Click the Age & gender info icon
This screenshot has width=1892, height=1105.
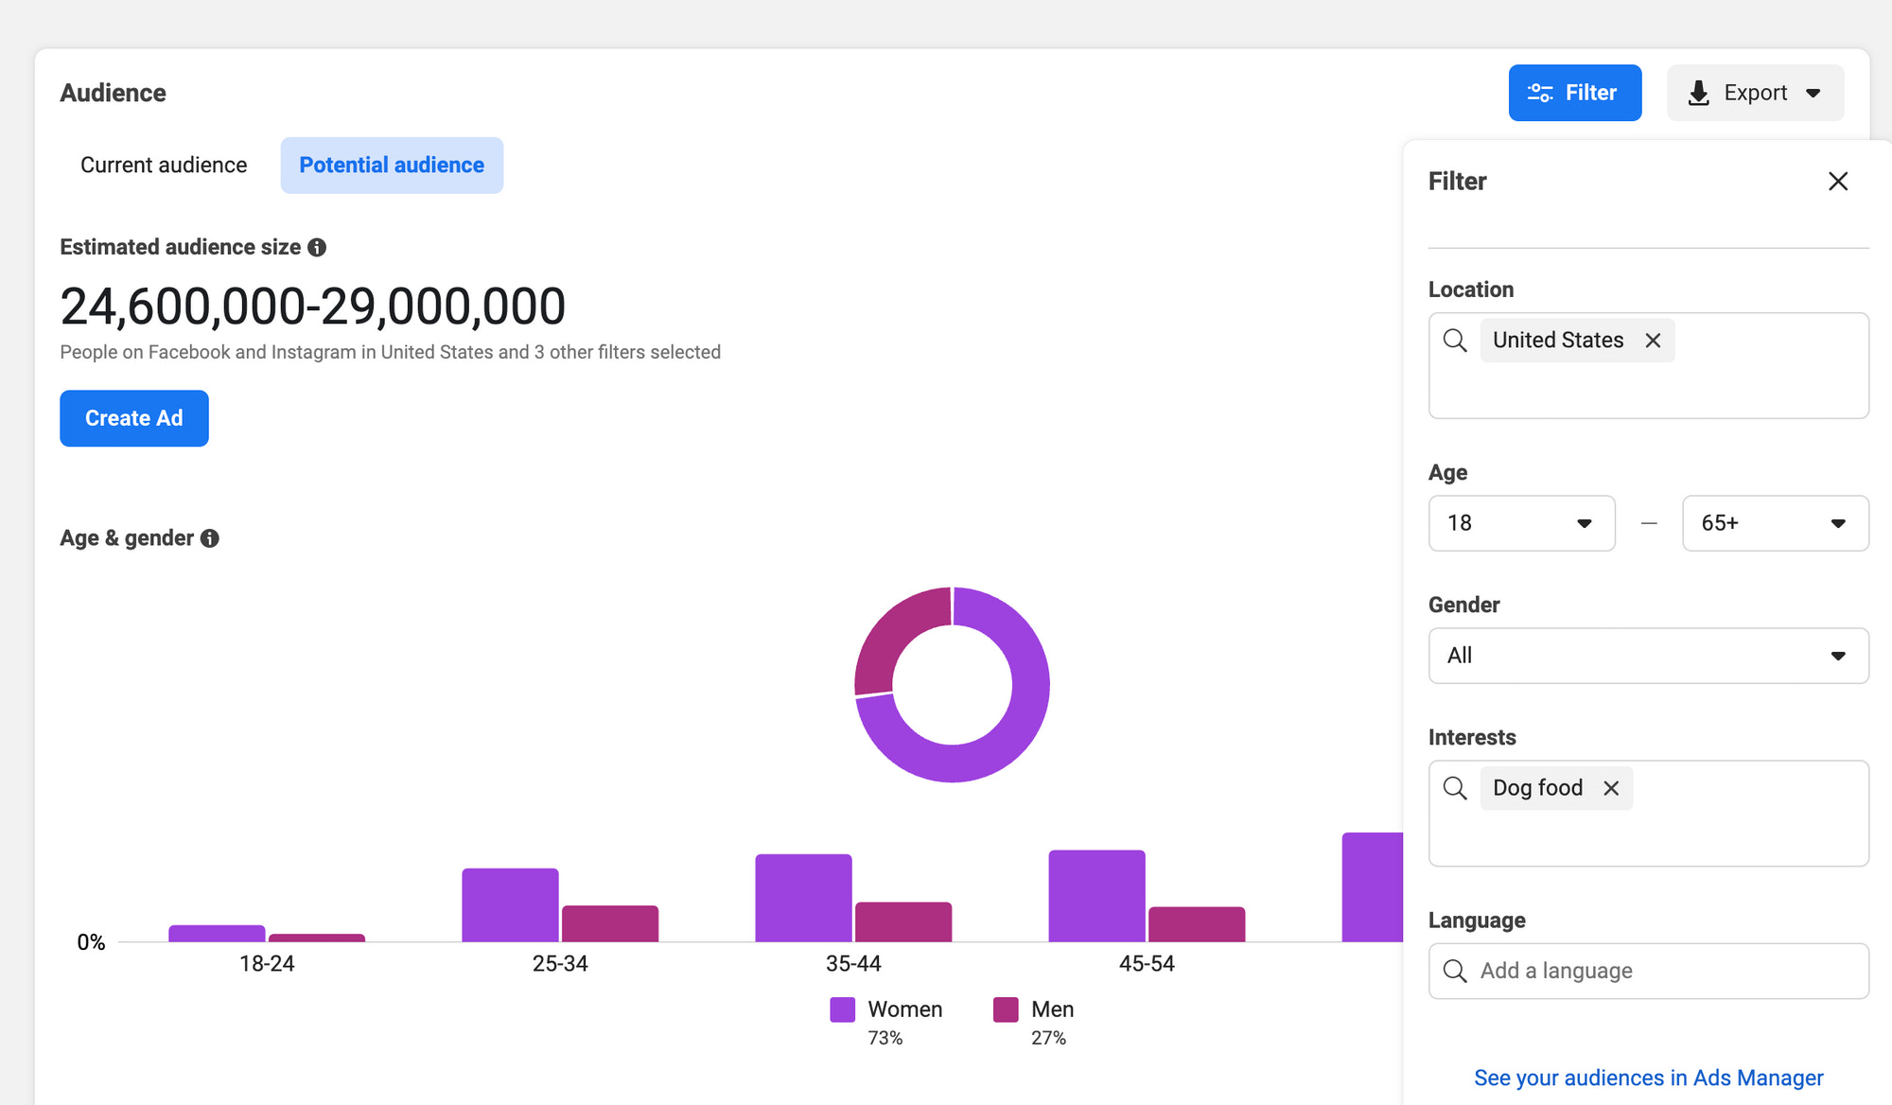point(210,538)
